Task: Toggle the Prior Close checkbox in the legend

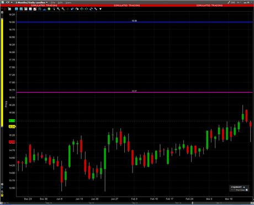Action: pyautogui.click(x=247, y=190)
